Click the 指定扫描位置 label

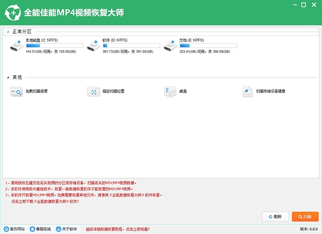point(114,91)
